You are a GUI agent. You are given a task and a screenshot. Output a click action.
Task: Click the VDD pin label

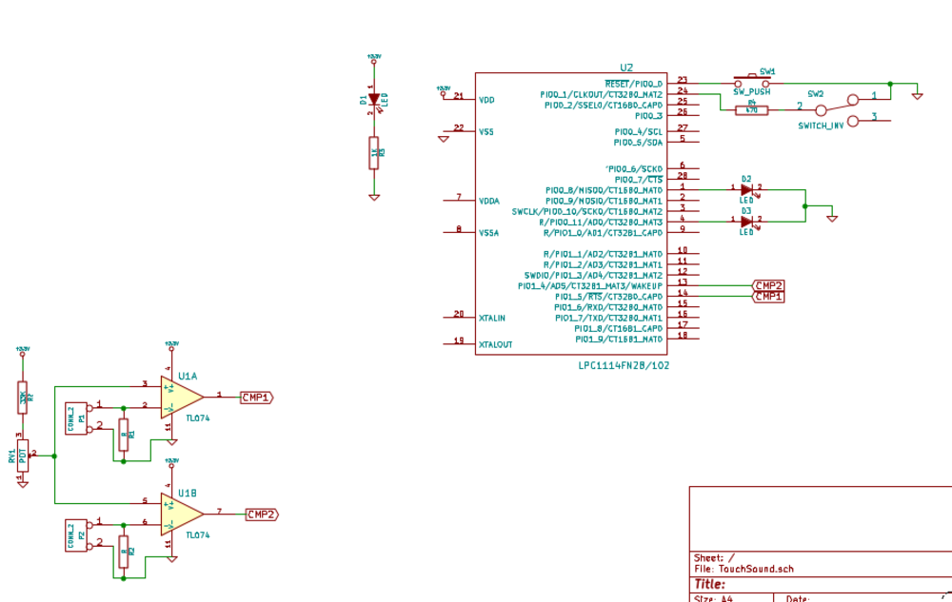[486, 100]
